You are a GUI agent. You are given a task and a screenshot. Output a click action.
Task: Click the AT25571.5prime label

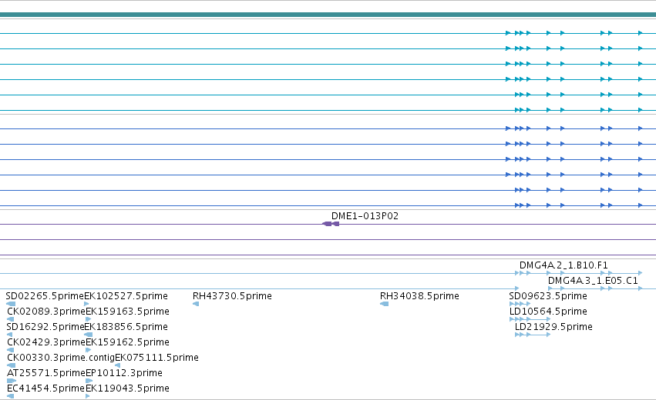tap(46, 373)
